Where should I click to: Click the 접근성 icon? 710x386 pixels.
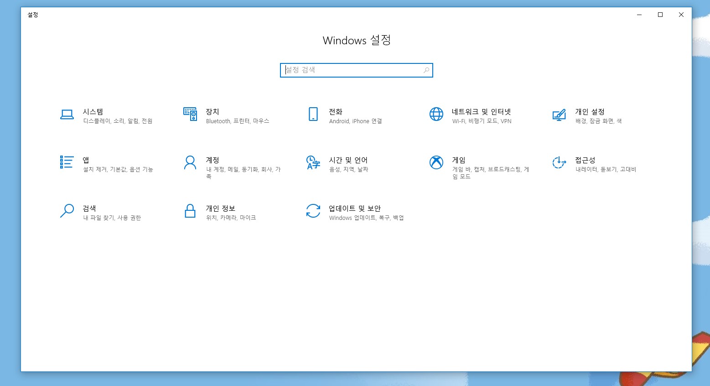coord(559,162)
